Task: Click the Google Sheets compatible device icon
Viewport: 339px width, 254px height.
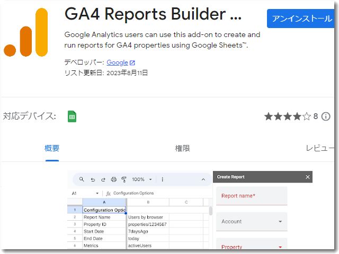Action: (72, 116)
